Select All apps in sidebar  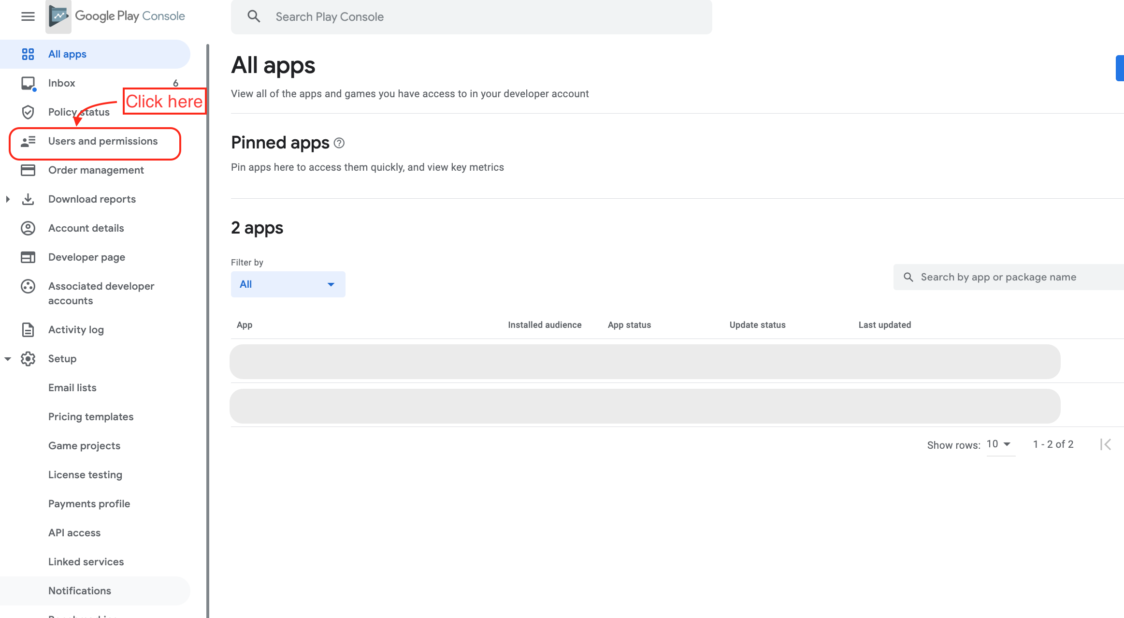click(67, 54)
